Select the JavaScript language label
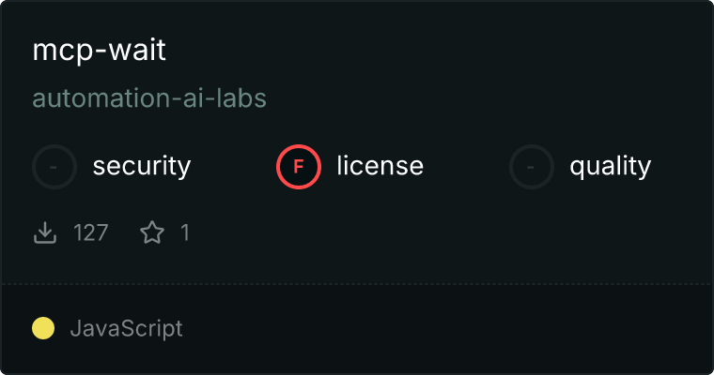714x375 pixels. click(126, 329)
